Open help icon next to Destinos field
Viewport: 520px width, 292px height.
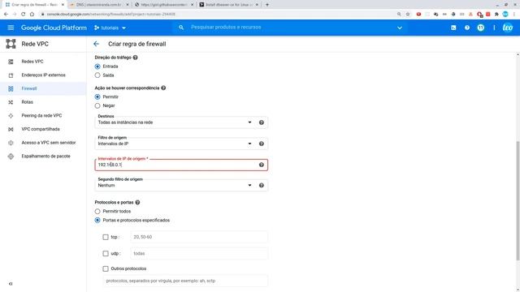pos(262,122)
